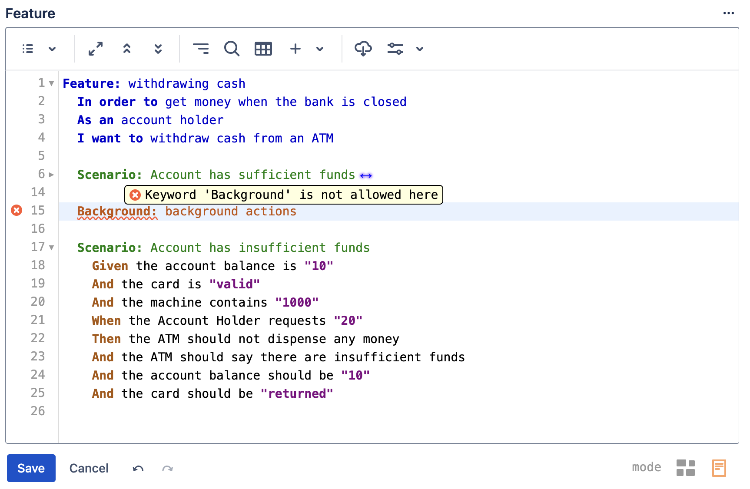Save the feature
Image resolution: width=750 pixels, height=489 pixels.
click(31, 468)
